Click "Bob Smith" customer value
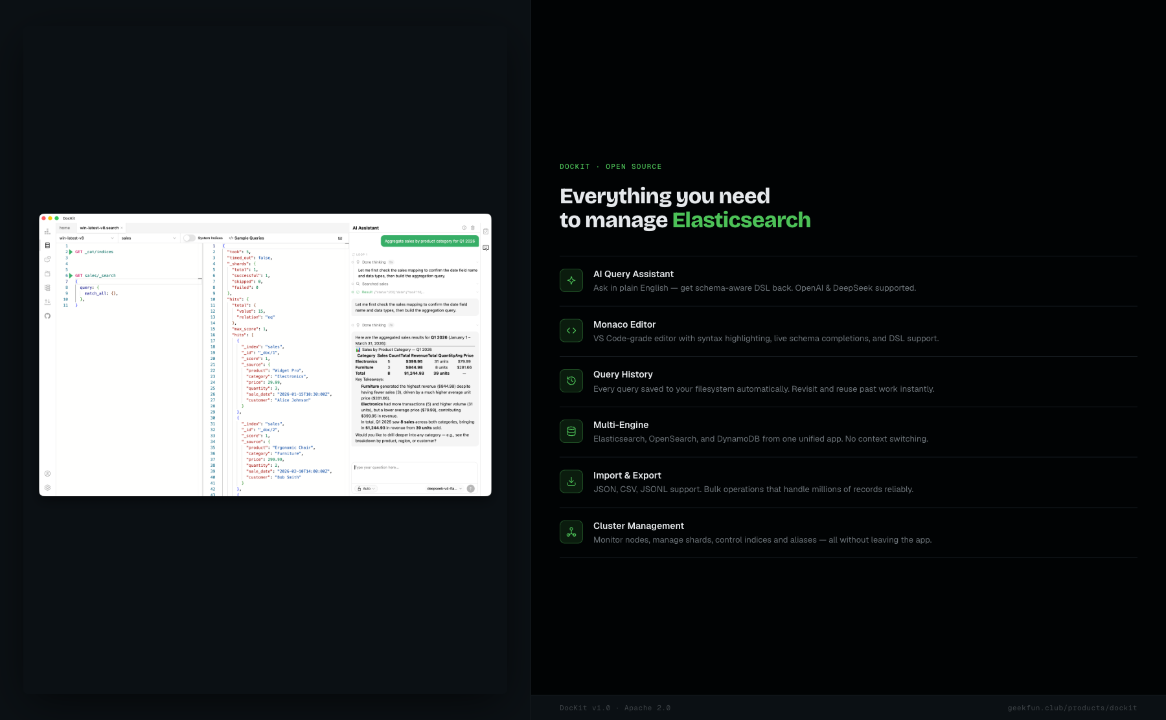 pyautogui.click(x=288, y=477)
